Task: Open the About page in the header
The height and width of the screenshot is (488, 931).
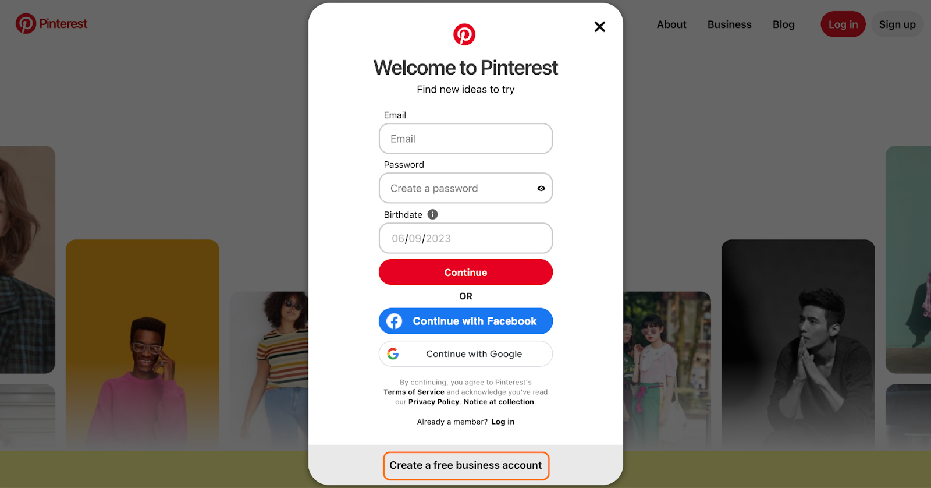Action: coord(671,24)
